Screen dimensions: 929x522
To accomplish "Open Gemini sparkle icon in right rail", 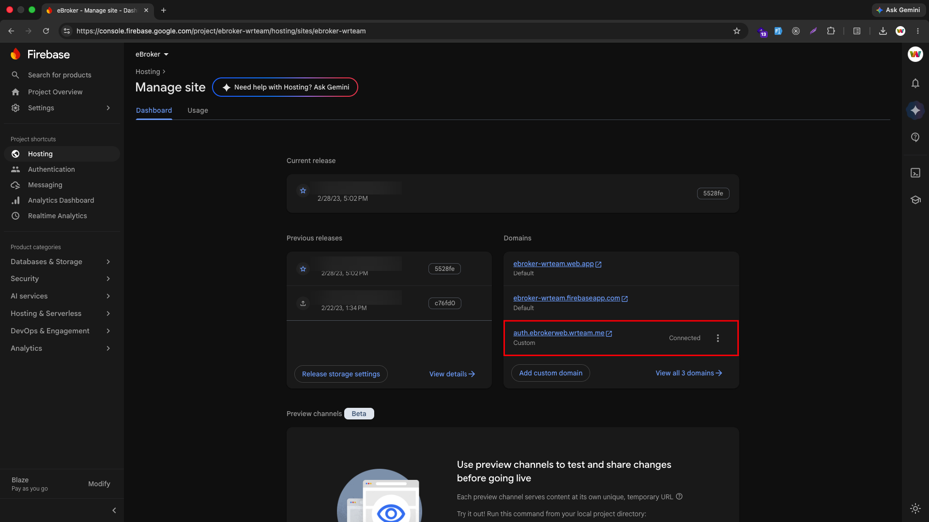I will click(915, 110).
